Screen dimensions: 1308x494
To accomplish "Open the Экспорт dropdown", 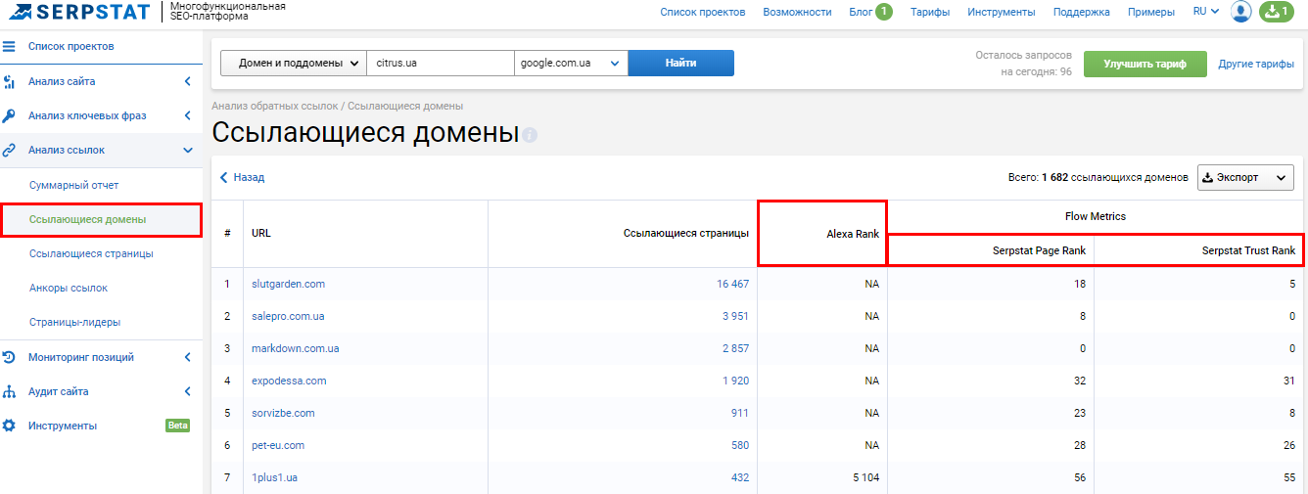I will point(1245,177).
